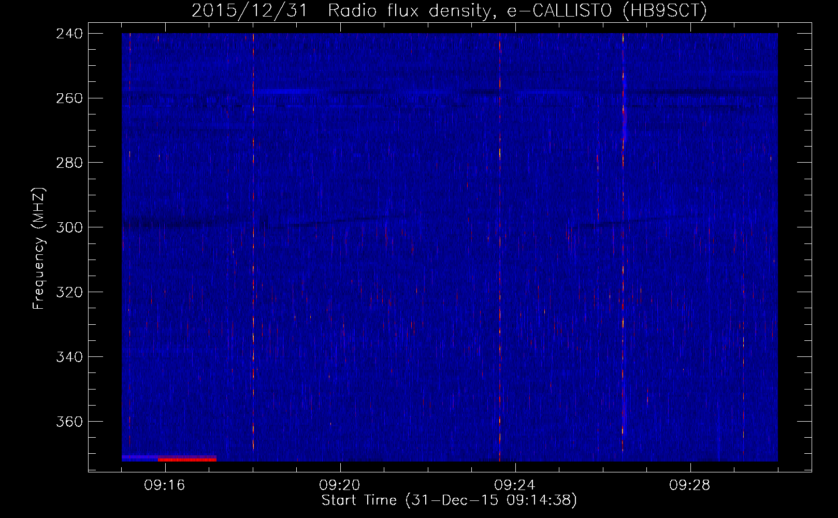The width and height of the screenshot is (838, 518).
Task: Click the 'Start Time (31-Dec-15 09:14:38)' label
Action: [x=449, y=500]
